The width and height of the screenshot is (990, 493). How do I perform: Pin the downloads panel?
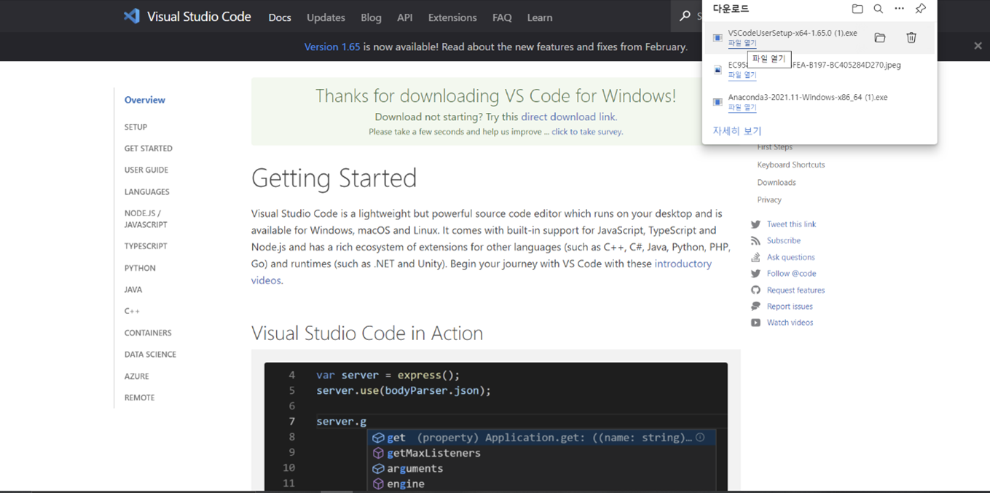[921, 9]
